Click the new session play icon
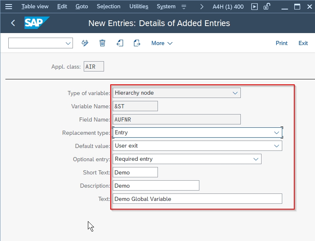 254,7
